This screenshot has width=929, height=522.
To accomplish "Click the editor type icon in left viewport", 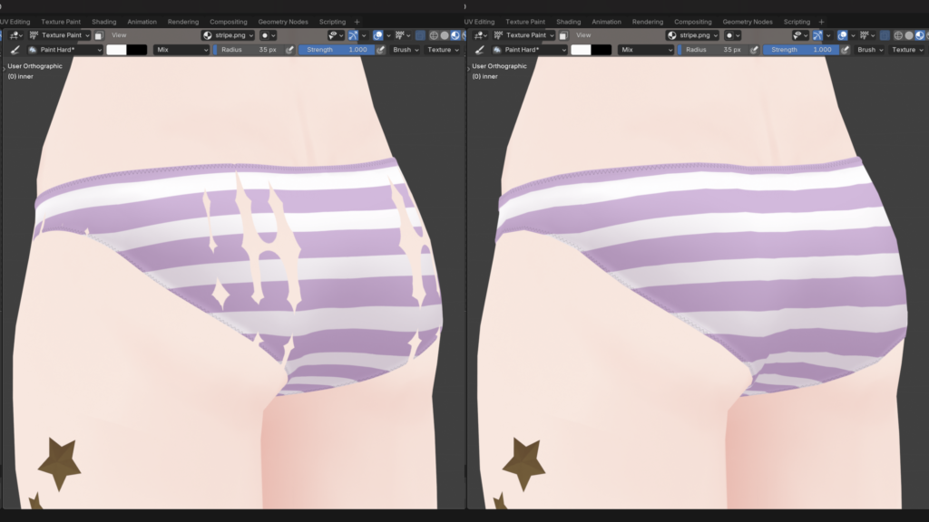I will [15, 35].
